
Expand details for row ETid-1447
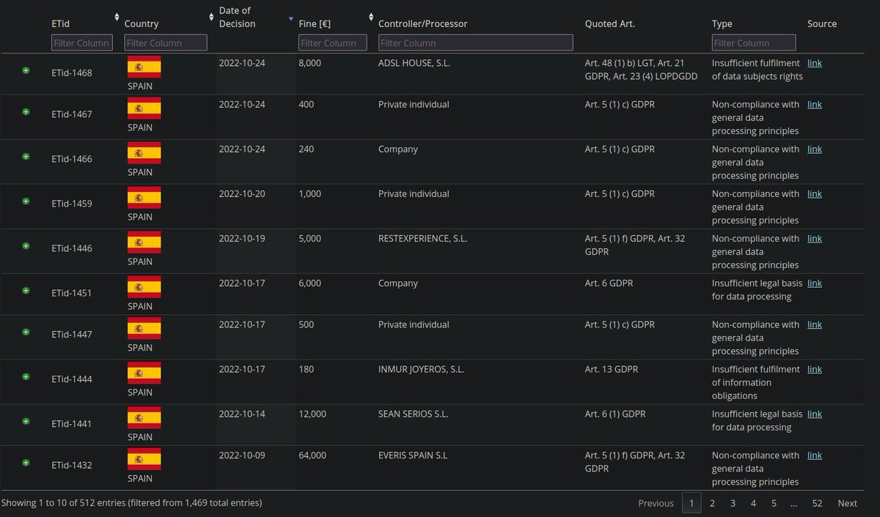coord(26,332)
